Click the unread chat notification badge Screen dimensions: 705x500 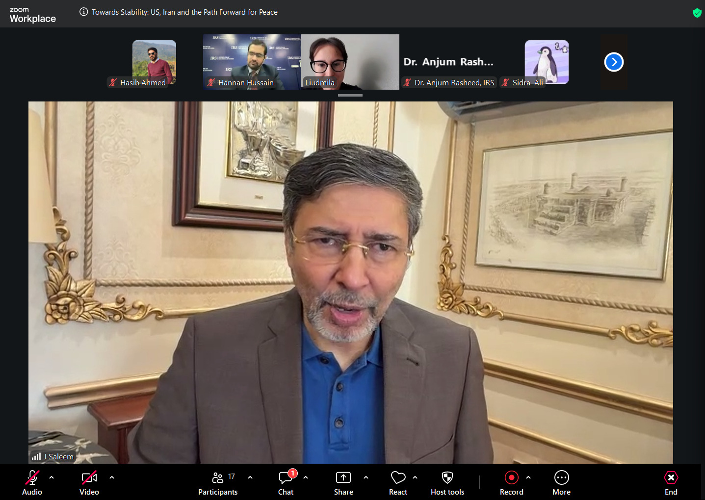[292, 473]
